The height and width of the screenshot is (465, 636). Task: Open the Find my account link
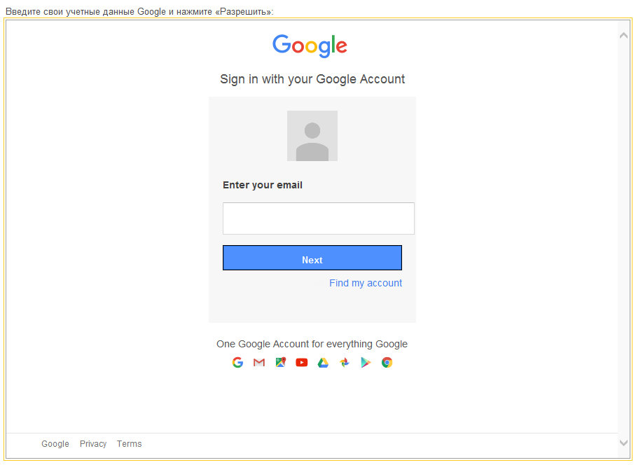(365, 283)
